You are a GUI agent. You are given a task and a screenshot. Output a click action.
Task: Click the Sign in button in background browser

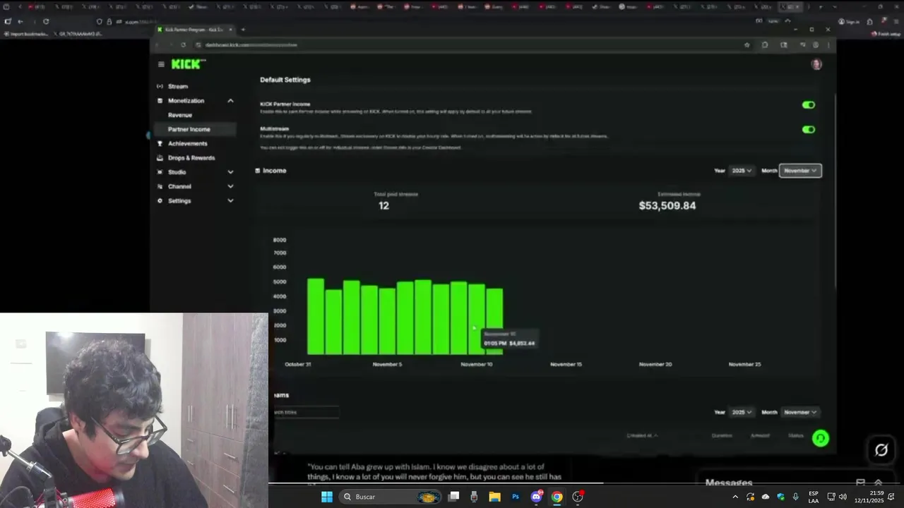point(850,22)
